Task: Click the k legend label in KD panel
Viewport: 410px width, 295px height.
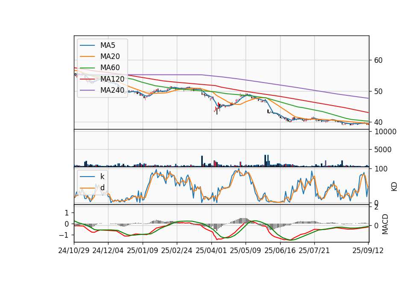Action: [x=102, y=177]
